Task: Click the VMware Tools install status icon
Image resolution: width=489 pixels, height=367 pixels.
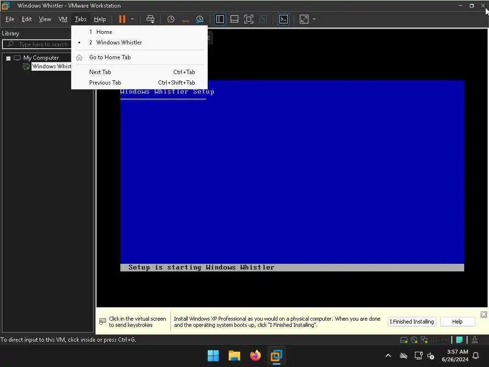Action: pos(474,340)
